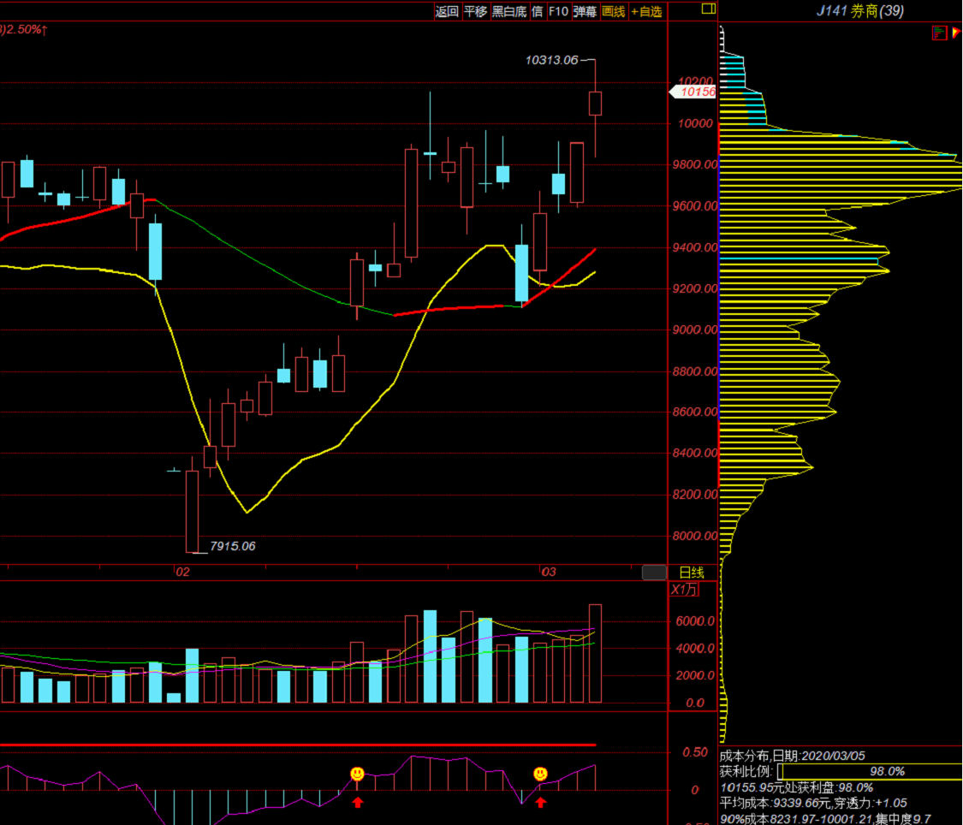Image resolution: width=963 pixels, height=825 pixels.
Task: Click the first yellow smiley signal marker
Action: (357, 774)
